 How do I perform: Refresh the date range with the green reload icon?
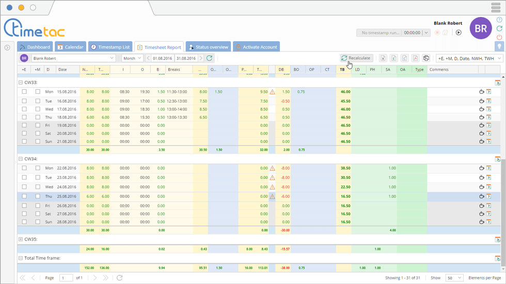click(210, 58)
